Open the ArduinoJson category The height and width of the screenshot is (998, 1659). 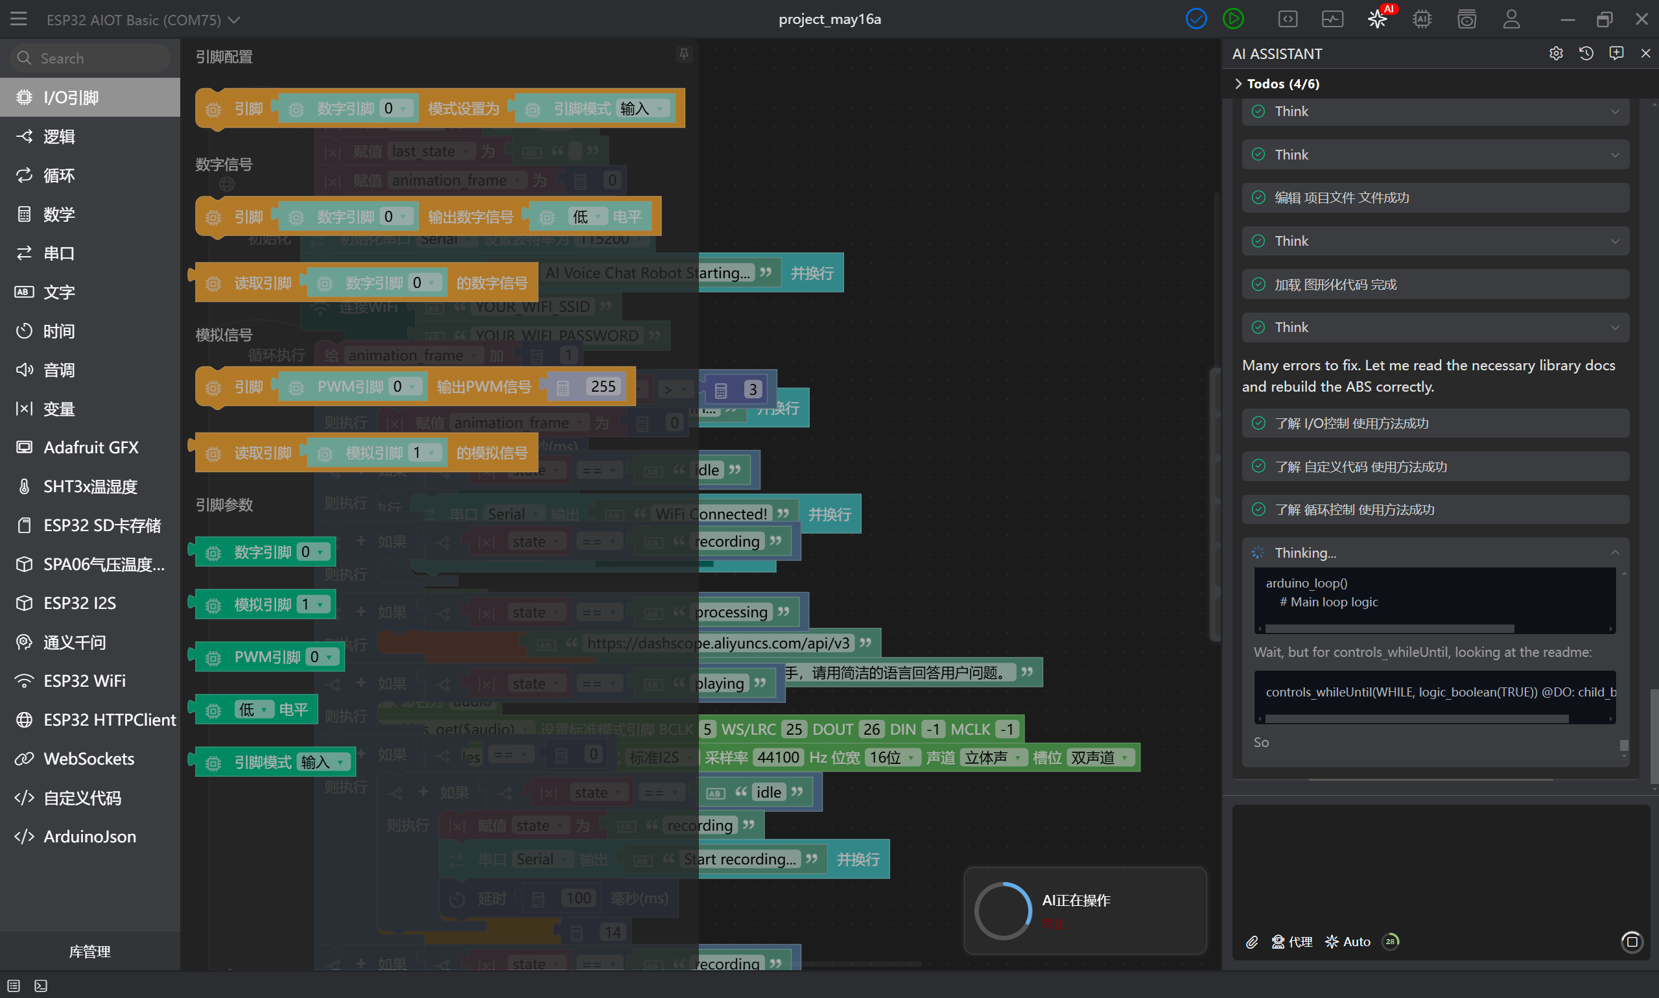[90, 837]
